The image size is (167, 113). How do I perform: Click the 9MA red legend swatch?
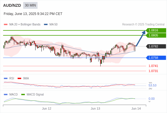click(19, 79)
